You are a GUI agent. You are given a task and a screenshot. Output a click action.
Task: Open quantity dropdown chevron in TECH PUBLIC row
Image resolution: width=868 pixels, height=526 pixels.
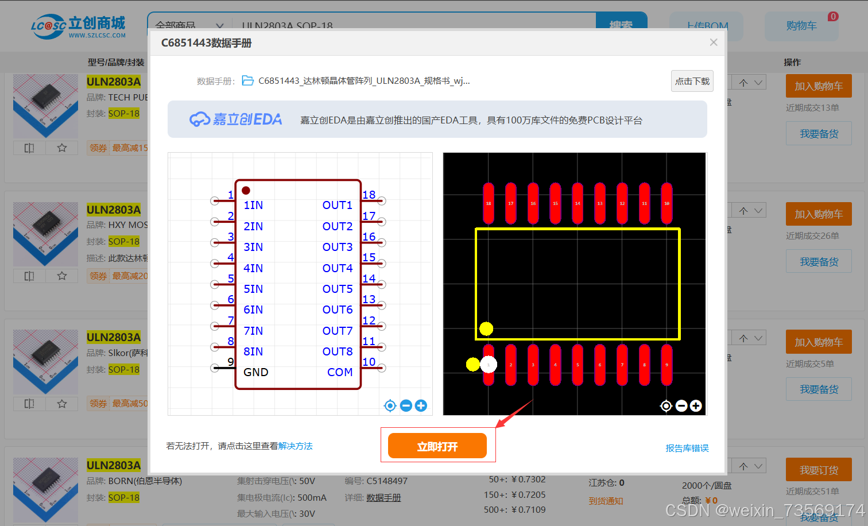pyautogui.click(x=758, y=83)
